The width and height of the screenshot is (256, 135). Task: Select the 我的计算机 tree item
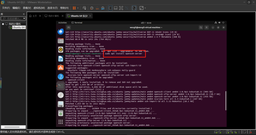[15, 24]
